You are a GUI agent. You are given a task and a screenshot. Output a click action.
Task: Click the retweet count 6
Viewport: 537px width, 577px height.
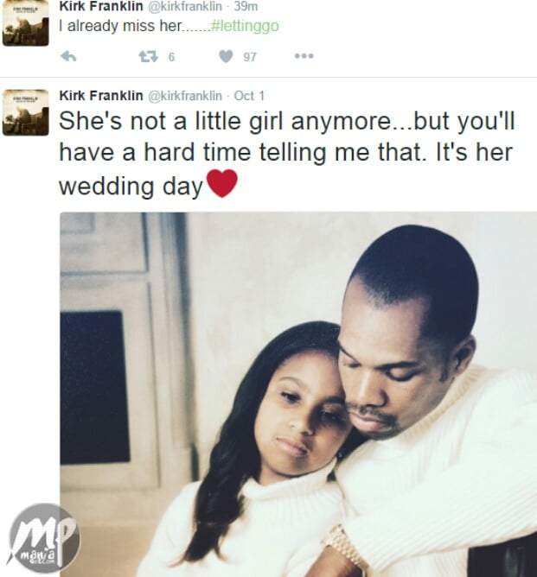click(x=171, y=57)
